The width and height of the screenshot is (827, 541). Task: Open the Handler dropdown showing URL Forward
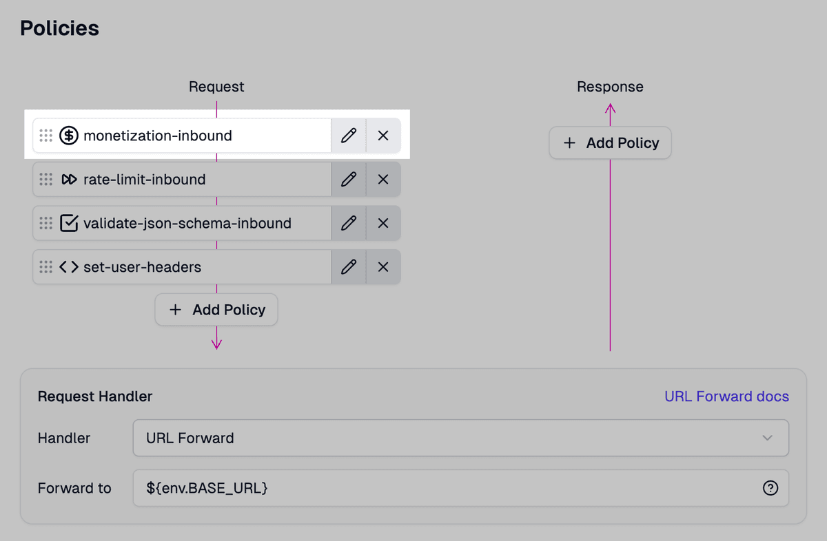click(460, 438)
